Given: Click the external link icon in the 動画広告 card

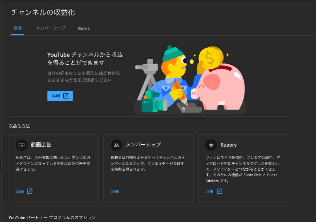Looking at the screenshot, I should coord(30,191).
